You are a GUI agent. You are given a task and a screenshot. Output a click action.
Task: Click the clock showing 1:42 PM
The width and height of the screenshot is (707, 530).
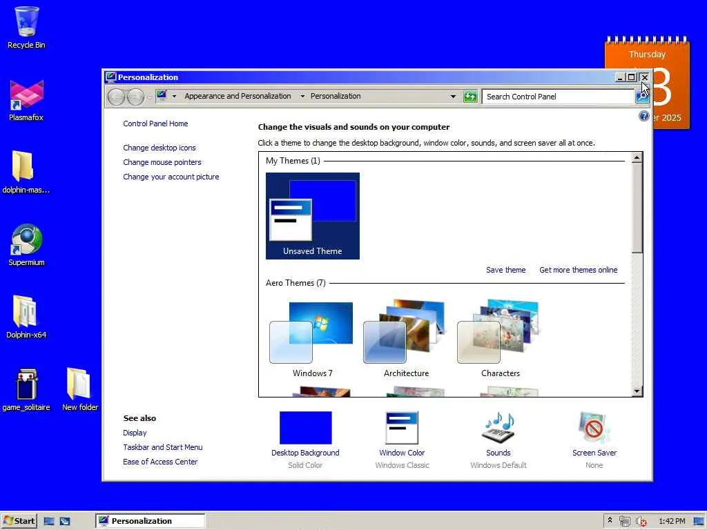click(x=672, y=522)
